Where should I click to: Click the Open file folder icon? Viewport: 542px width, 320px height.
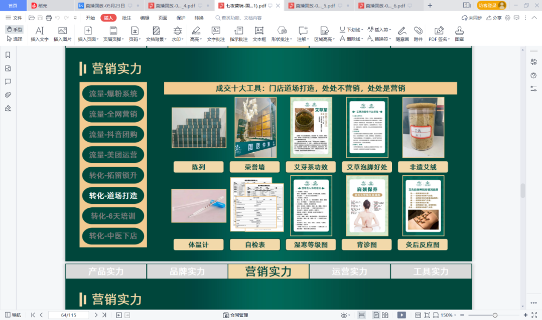pyautogui.click(x=32, y=18)
